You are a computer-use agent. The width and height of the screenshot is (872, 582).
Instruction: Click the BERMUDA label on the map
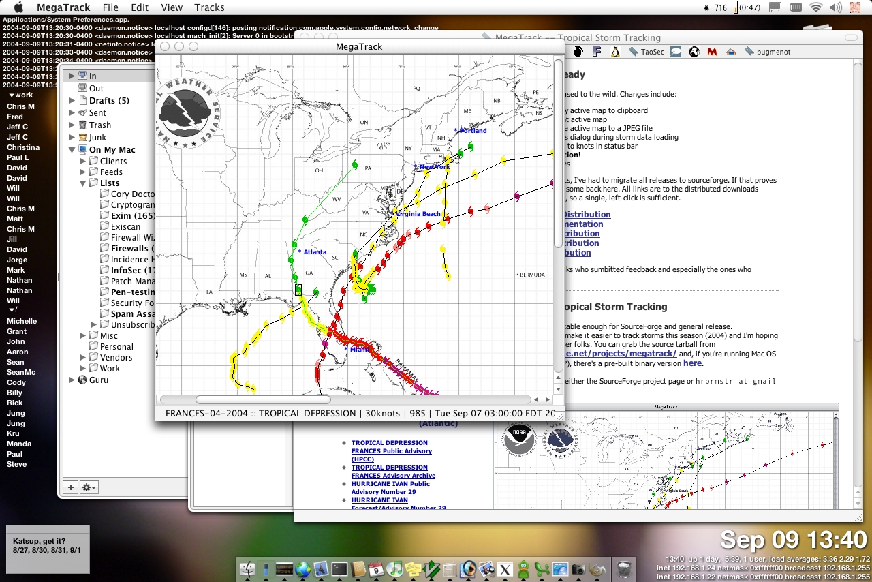531,275
